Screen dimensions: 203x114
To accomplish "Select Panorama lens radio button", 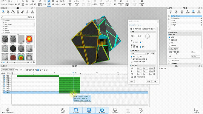I will point(169,46).
